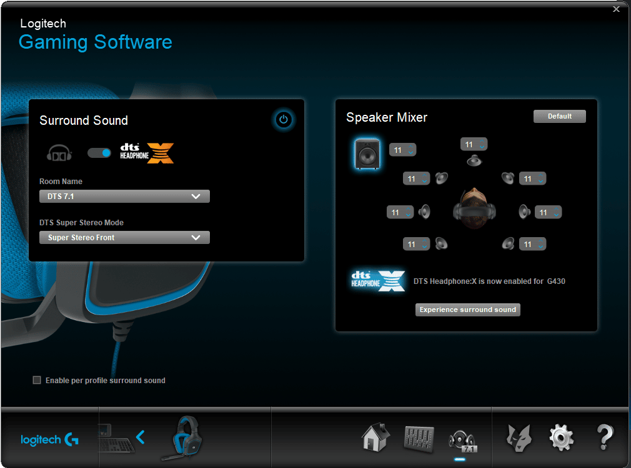The width and height of the screenshot is (631, 468).
Task: Increase the side left speaker volume
Action: click(408, 210)
